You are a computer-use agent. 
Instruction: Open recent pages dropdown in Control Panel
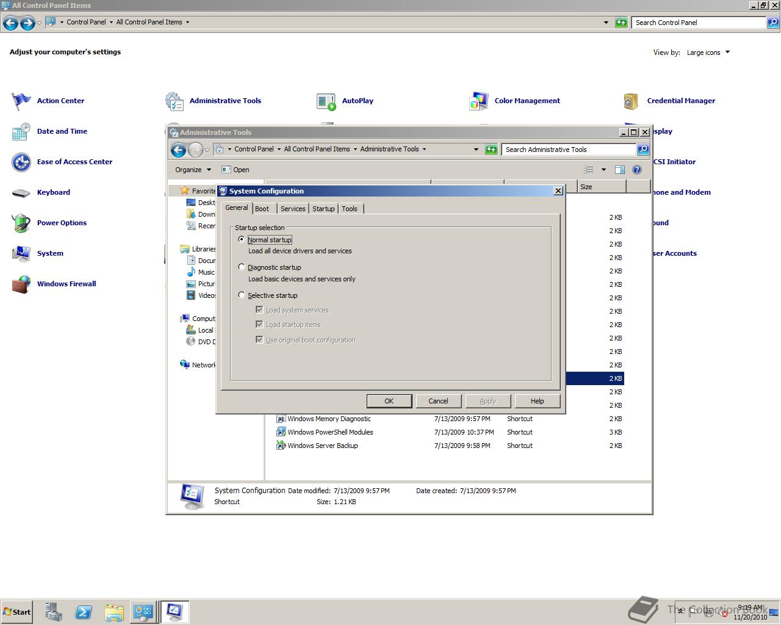pyautogui.click(x=40, y=23)
